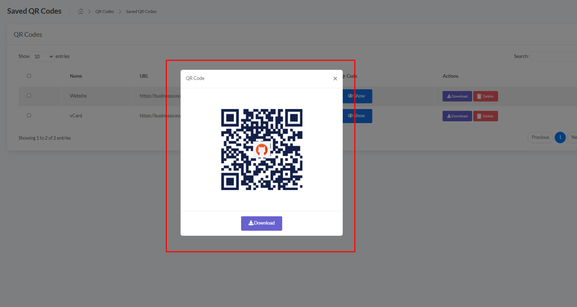Download the vCard row QR code

click(x=457, y=116)
